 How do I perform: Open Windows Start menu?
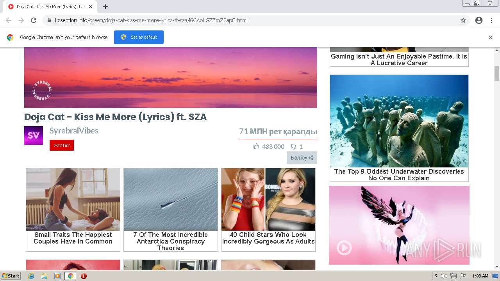[x=11, y=276]
